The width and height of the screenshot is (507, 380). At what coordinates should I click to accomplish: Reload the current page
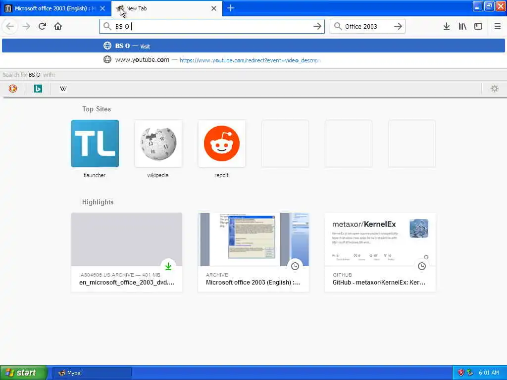[42, 26]
